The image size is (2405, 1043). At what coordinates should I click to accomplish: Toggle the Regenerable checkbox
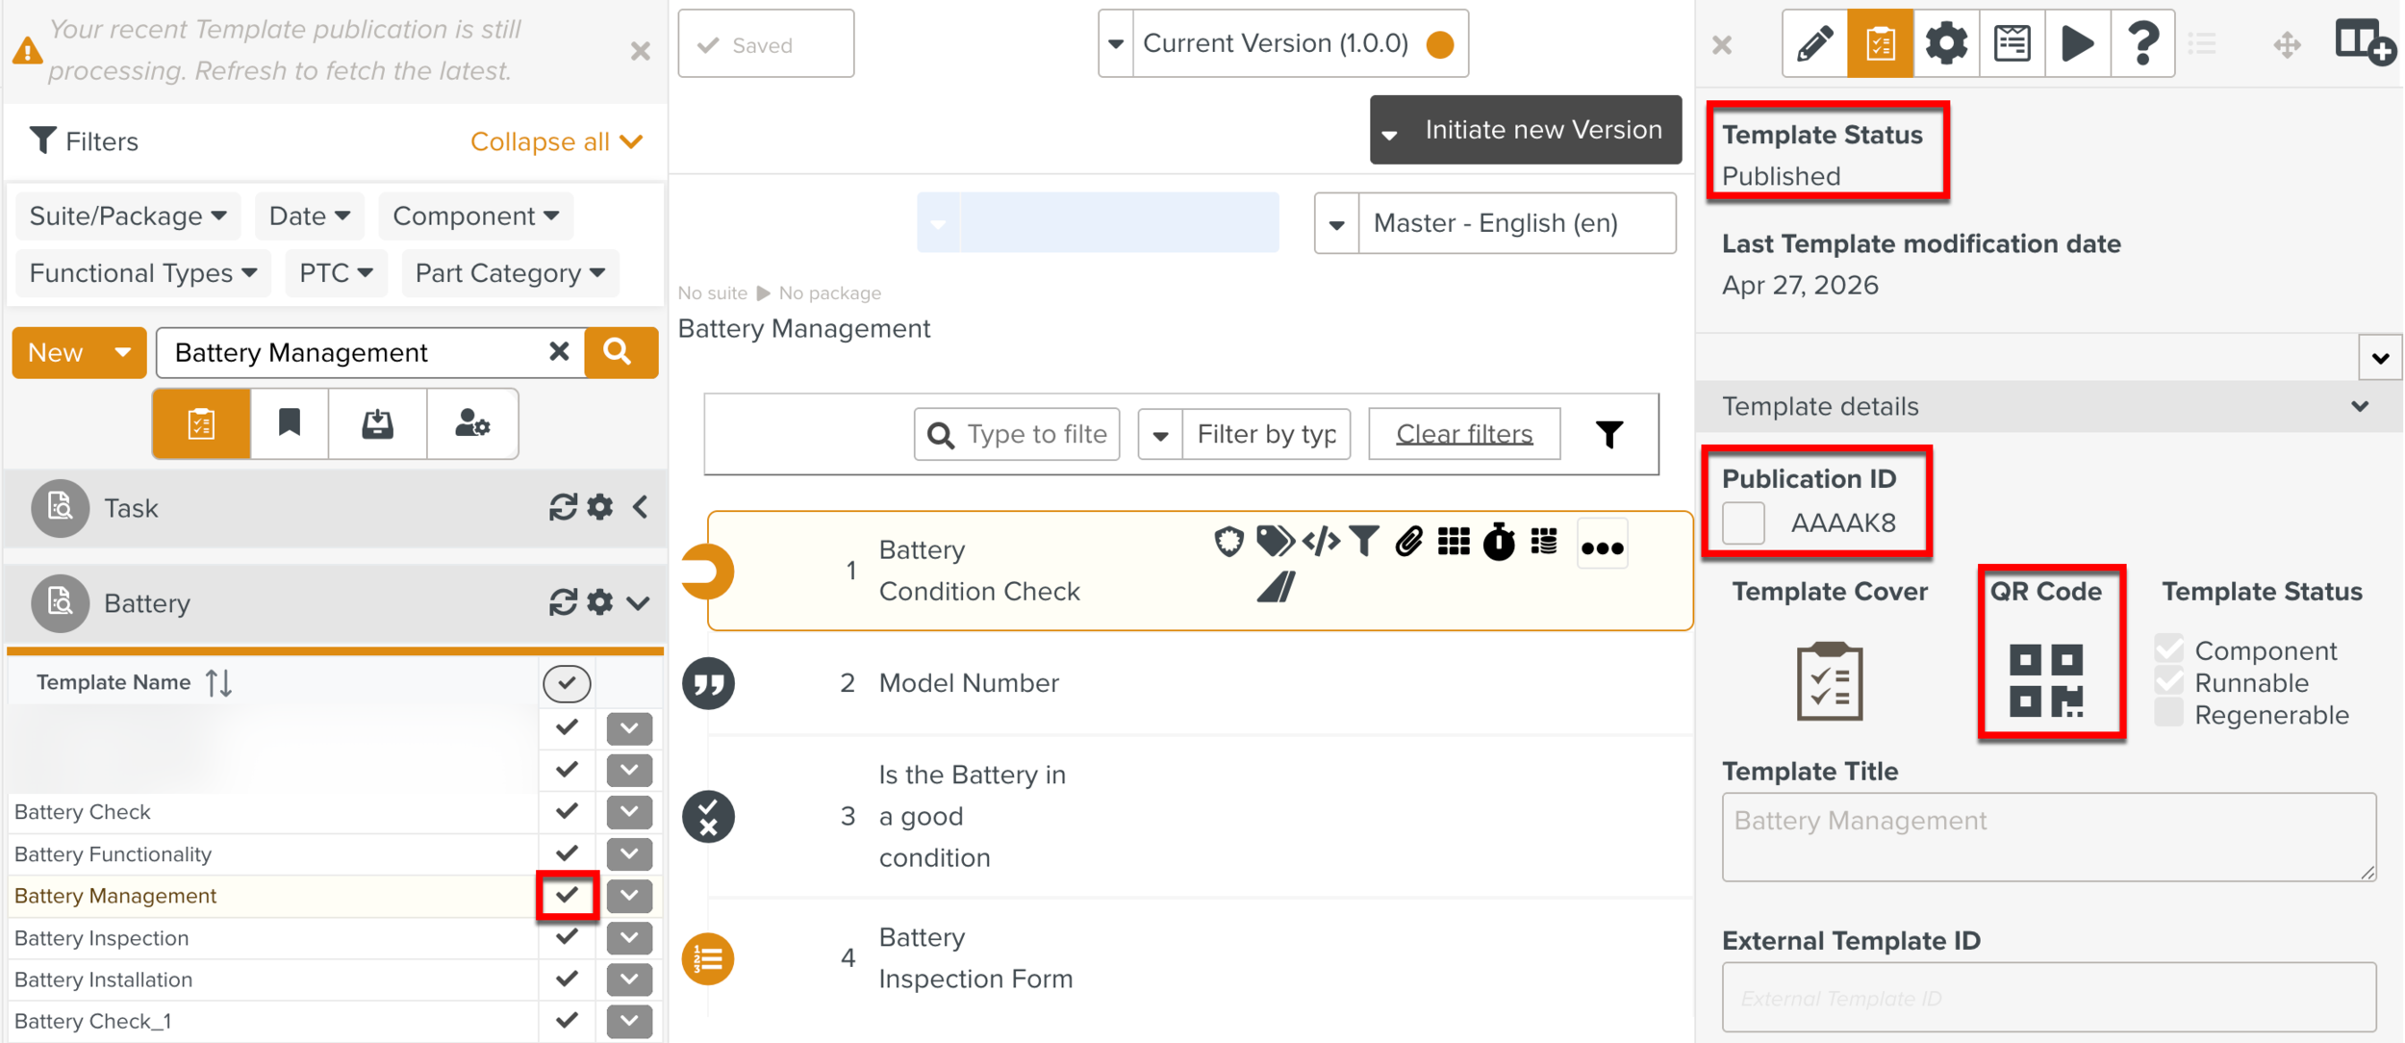(x=2168, y=714)
